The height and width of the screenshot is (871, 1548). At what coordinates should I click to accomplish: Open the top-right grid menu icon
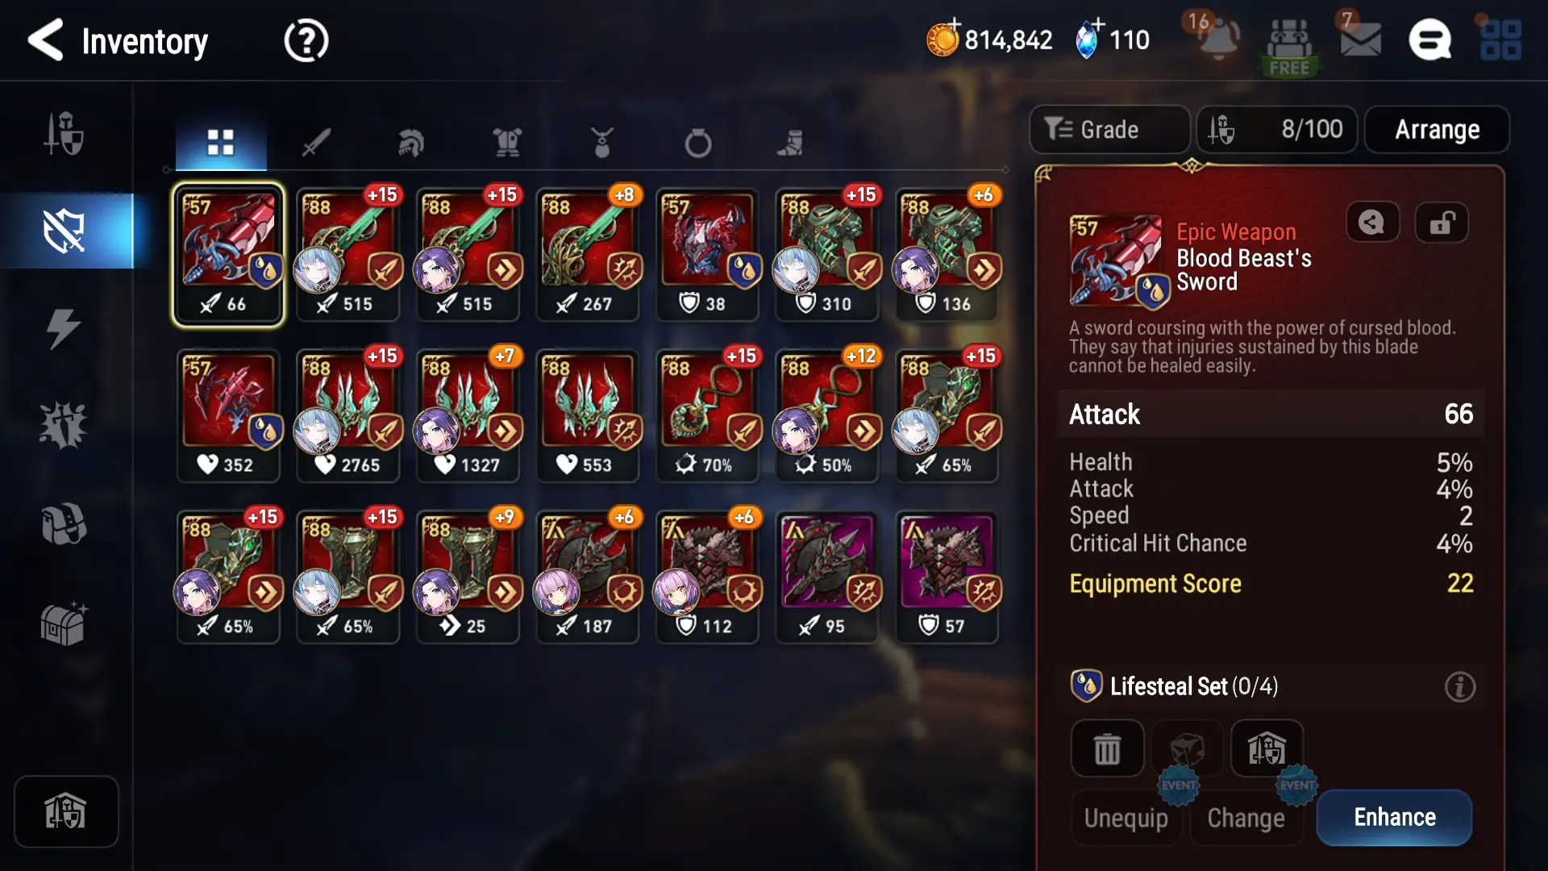1500,40
